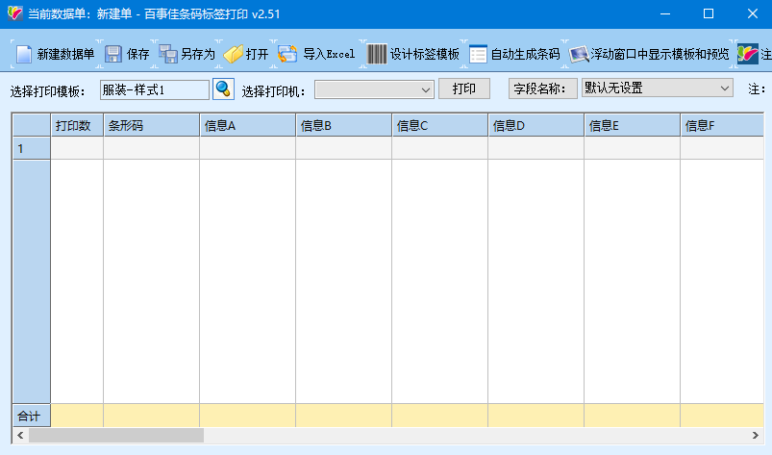
Task: Click the partly visible 注 registration icon in toolbar
Action: [x=747, y=54]
